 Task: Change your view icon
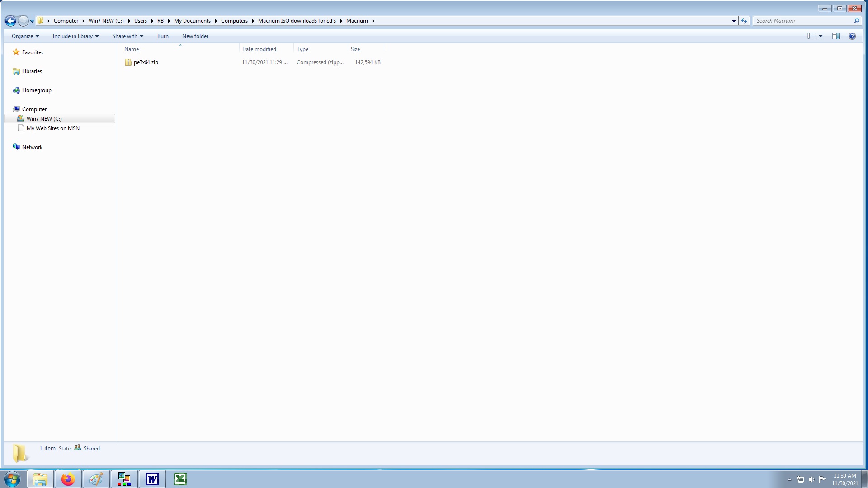[811, 36]
